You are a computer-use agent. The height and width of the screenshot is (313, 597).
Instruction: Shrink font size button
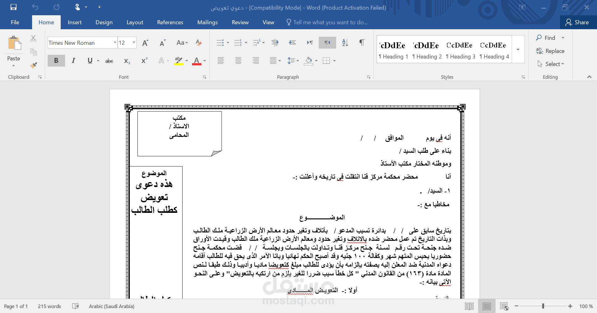(162, 43)
